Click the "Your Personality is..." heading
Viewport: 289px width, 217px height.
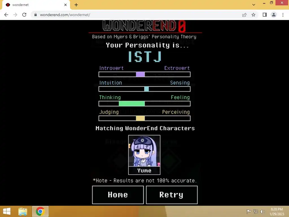147,45
